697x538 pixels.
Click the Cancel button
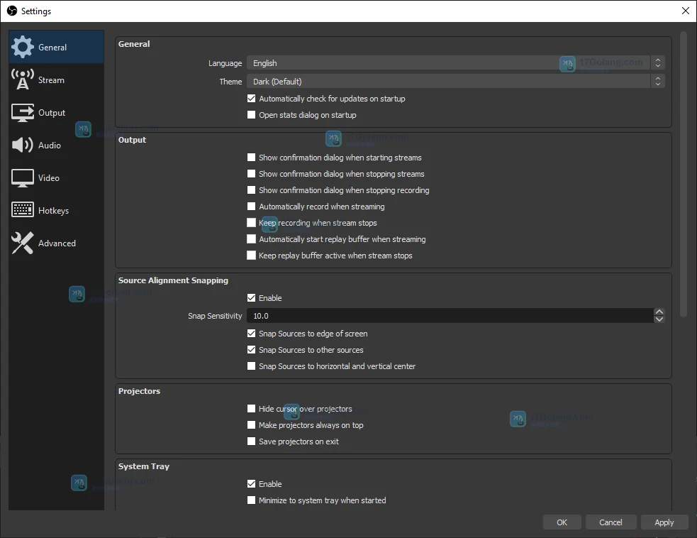point(610,522)
